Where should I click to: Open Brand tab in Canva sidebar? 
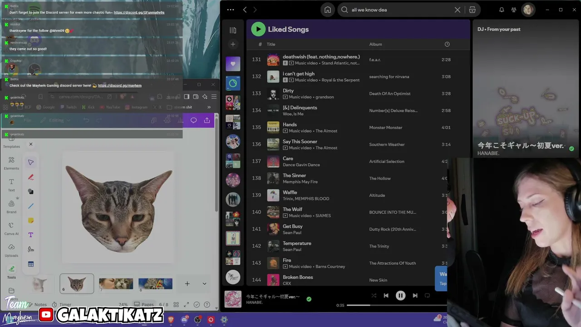11,206
